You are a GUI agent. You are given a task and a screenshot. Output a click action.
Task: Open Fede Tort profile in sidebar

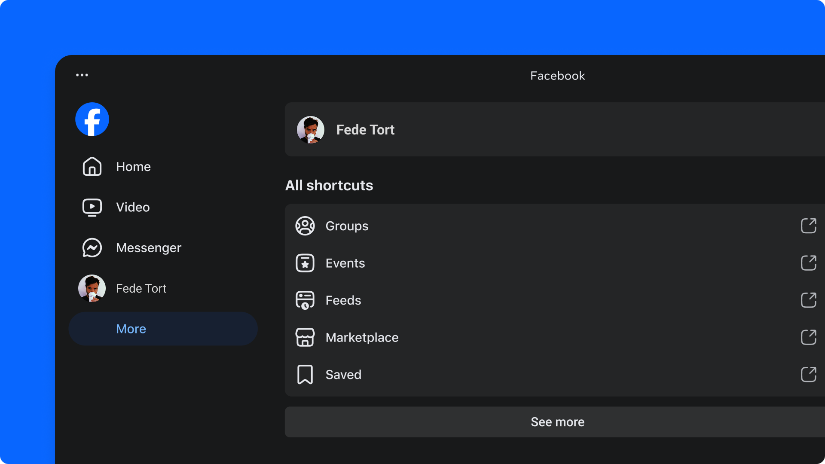163,288
